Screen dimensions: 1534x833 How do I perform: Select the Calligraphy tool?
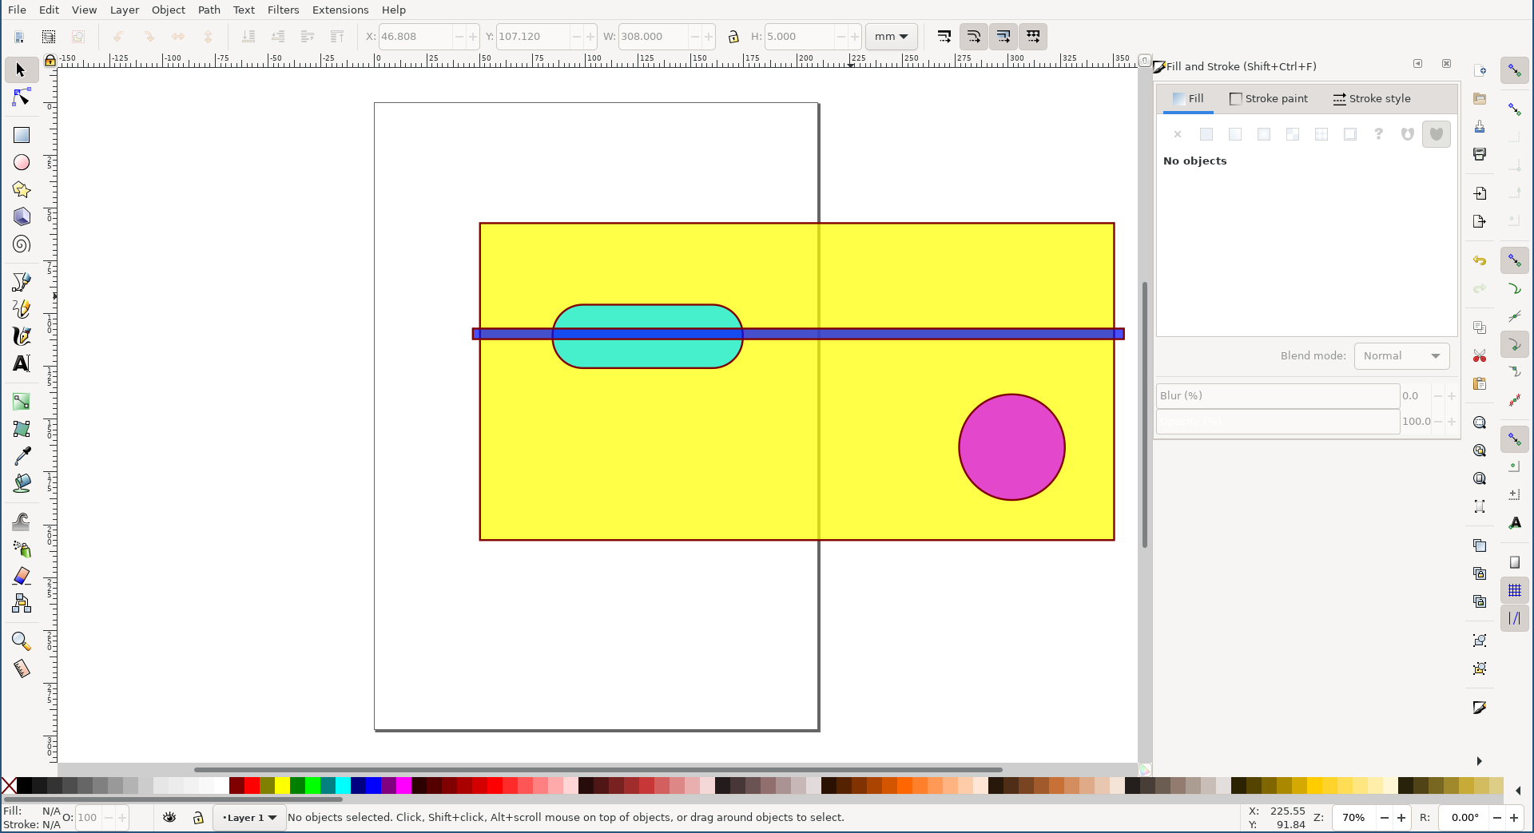(21, 335)
